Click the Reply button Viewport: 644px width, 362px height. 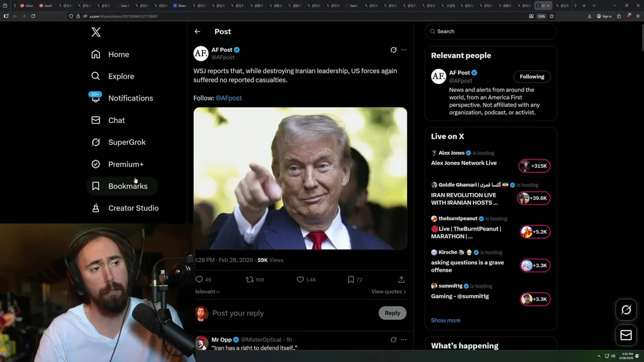point(392,313)
